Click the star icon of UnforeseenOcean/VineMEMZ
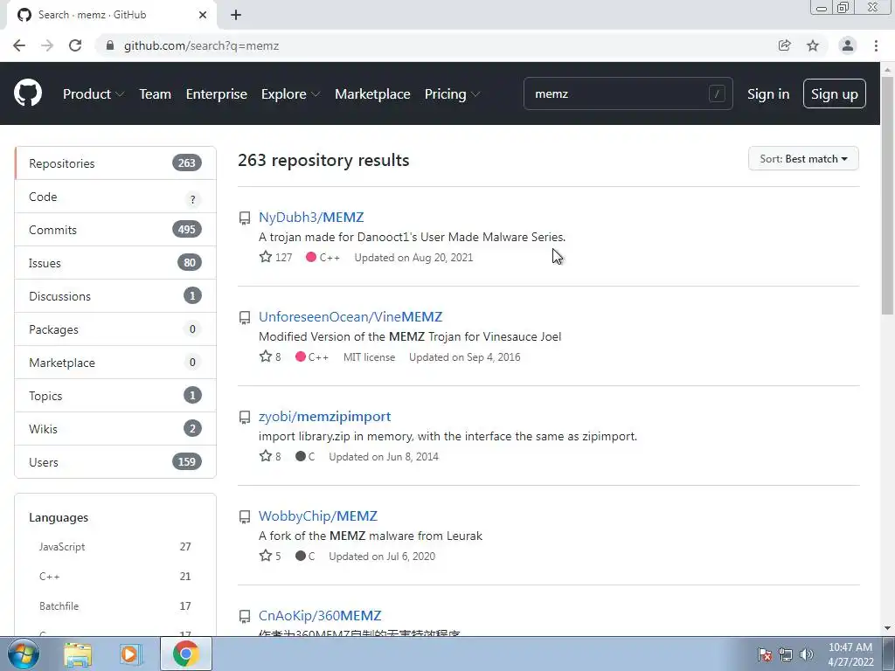895x671 pixels. (266, 356)
